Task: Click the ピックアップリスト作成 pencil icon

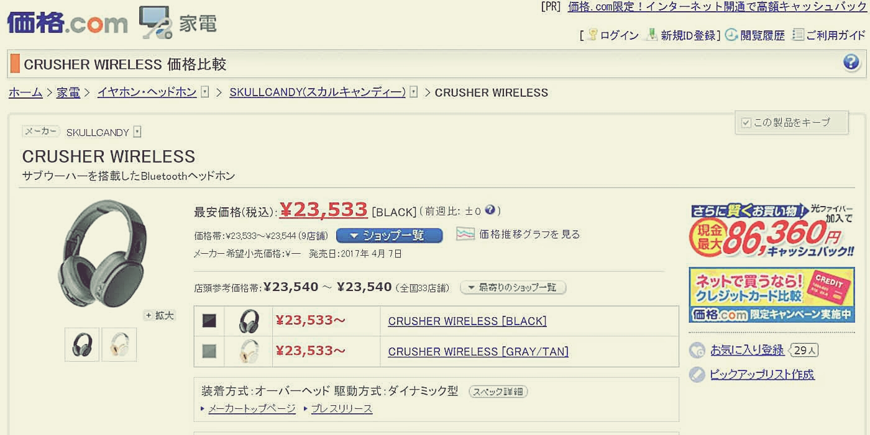Action: (x=697, y=374)
